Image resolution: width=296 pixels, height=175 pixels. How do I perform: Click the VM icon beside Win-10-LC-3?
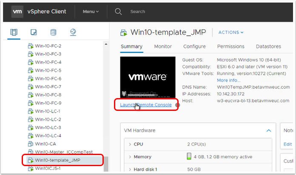click(x=31, y=128)
